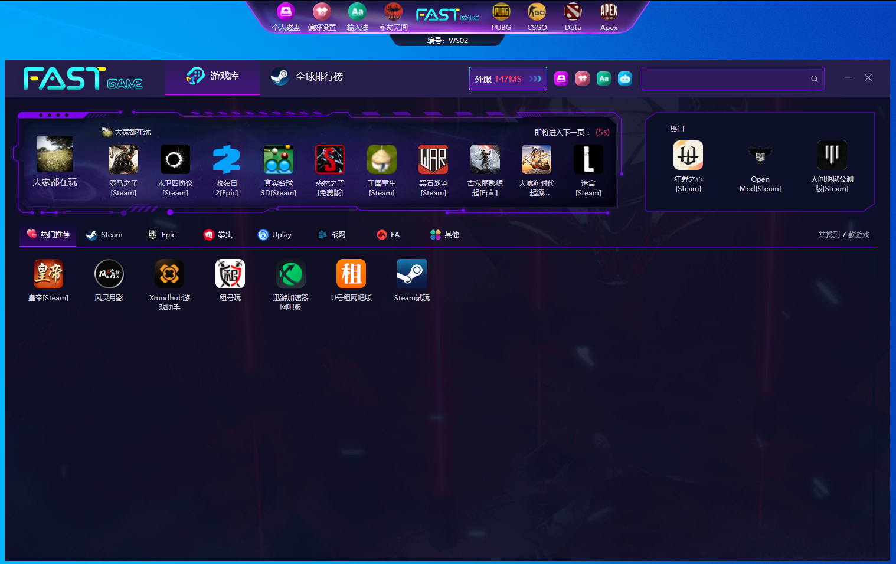Select the 拳头 category tab
The image size is (896, 564).
coord(218,235)
